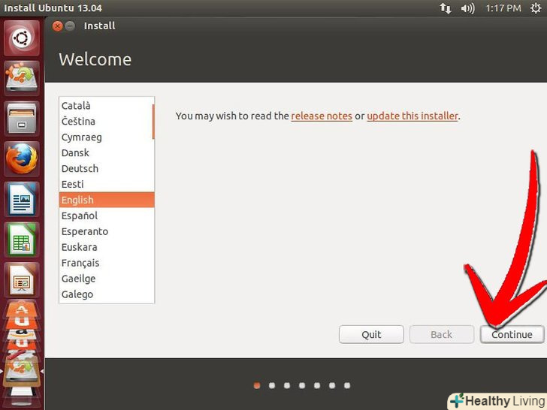
Task: Select Čeština in the language list
Action: click(x=106, y=122)
